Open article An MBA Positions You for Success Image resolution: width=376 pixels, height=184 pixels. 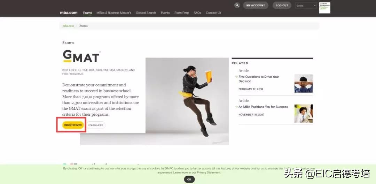pos(263,107)
